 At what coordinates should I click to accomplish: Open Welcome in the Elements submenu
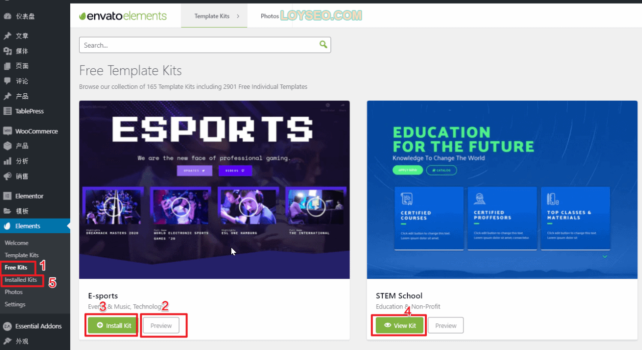(x=17, y=243)
